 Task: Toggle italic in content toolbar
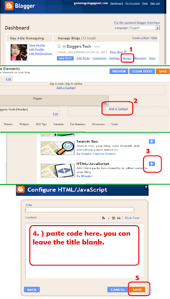coord(109,218)
